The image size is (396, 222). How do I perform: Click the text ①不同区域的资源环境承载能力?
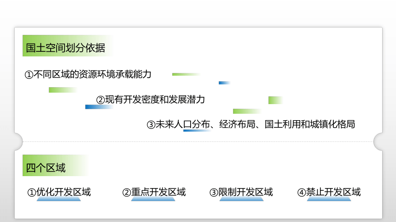pyautogui.click(x=88, y=74)
